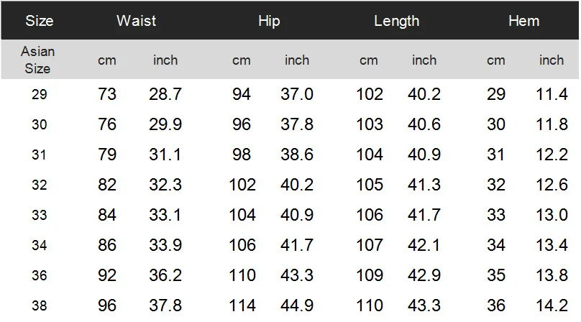581x322 pixels.
Task: Select size 32 row label
Action: pos(39,185)
